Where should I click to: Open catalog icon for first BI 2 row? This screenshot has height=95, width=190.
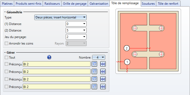pos(94,64)
